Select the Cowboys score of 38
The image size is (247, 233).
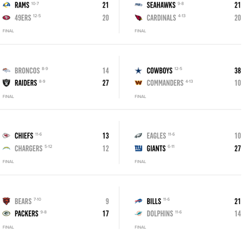(238, 70)
